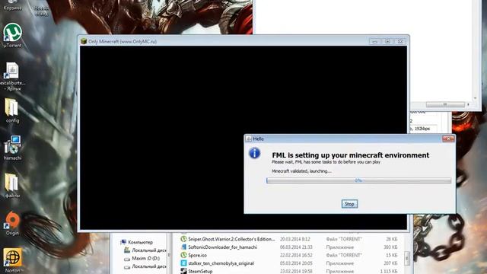
Task: Click the Sniper Ghost Warrior torrent file icon
Action: (x=183, y=239)
